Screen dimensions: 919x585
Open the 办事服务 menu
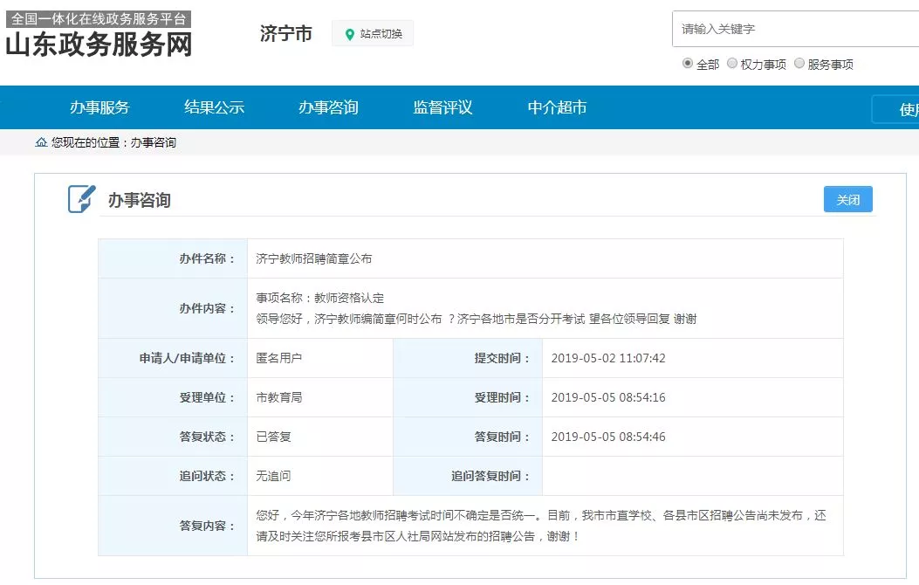99,107
